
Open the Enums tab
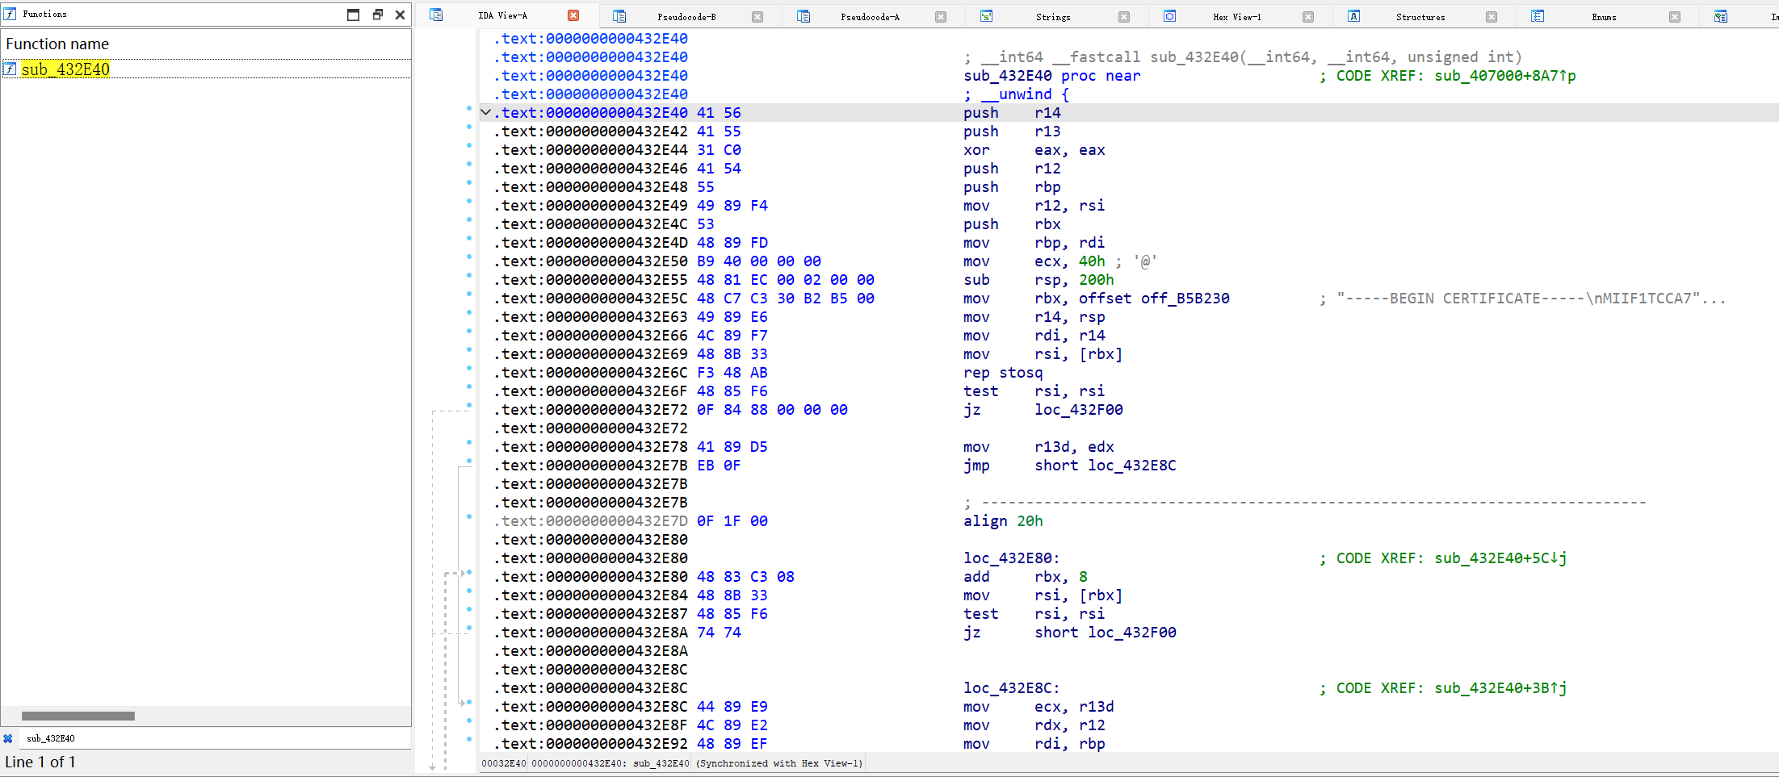pyautogui.click(x=1604, y=17)
